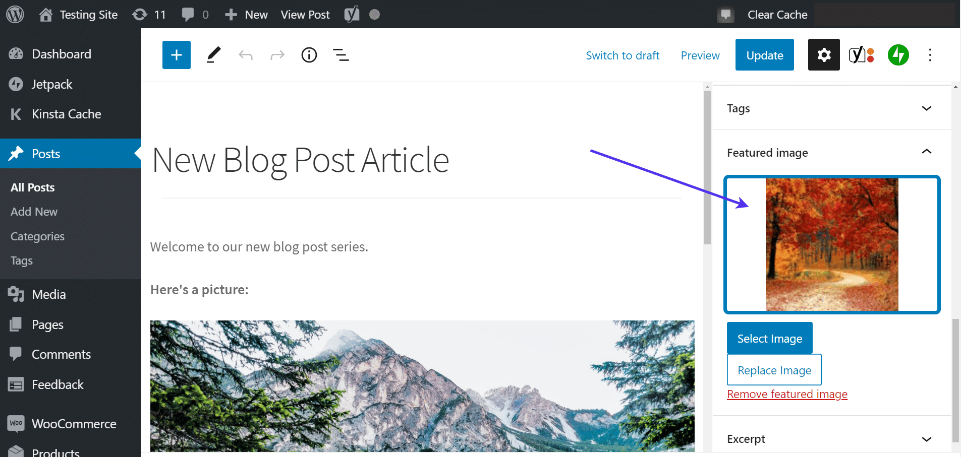This screenshot has height=457, width=961.
Task: Click the Jetpack green lightning icon
Action: coord(898,55)
